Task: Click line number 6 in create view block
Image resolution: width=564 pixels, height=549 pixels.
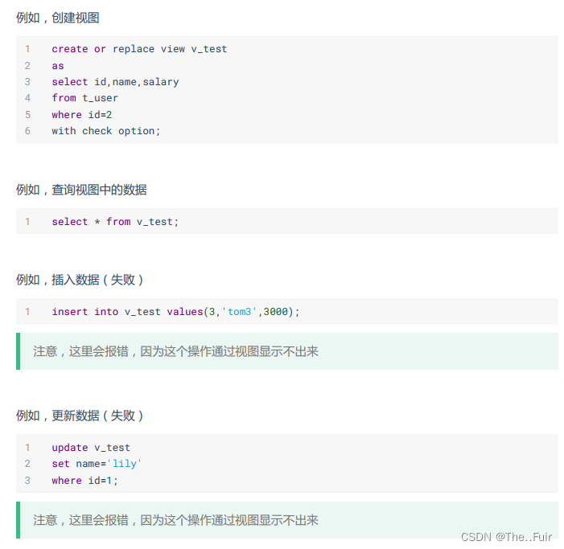Action: (x=27, y=131)
